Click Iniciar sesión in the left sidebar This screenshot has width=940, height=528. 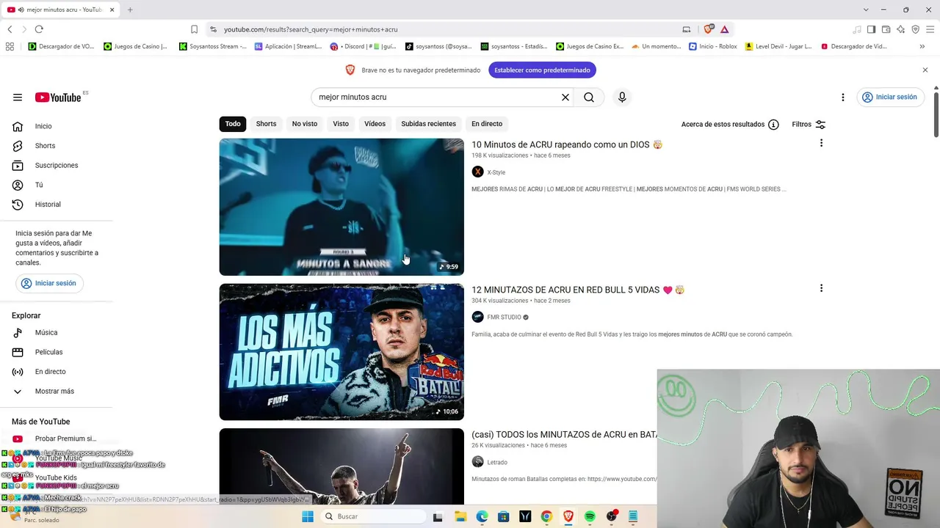[x=49, y=283]
